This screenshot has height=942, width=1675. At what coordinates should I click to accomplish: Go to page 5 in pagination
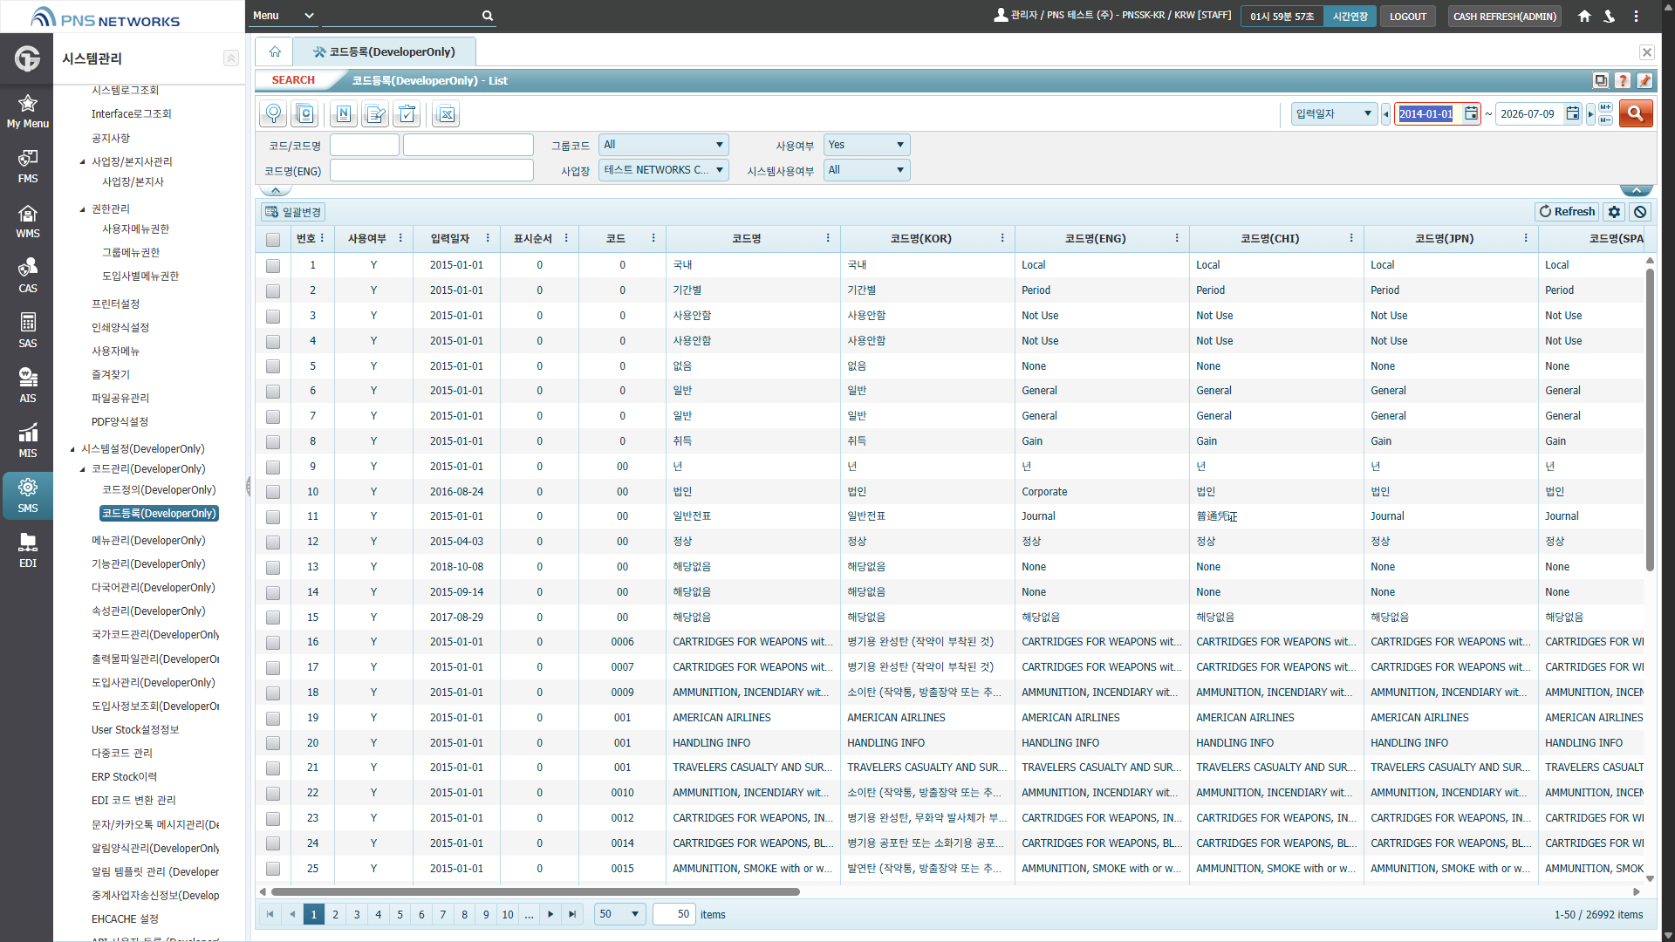coord(400,914)
